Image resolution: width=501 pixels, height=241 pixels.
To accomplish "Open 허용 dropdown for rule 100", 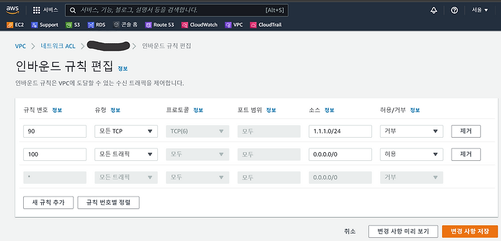I will pos(411,154).
